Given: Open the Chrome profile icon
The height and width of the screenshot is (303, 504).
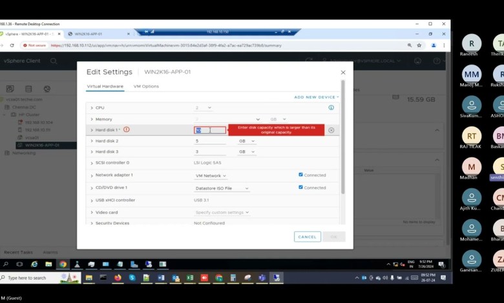Looking at the screenshot, I should pos(434,46).
